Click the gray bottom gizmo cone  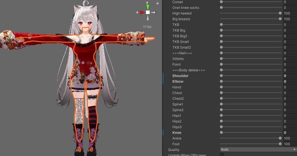[148, 18]
